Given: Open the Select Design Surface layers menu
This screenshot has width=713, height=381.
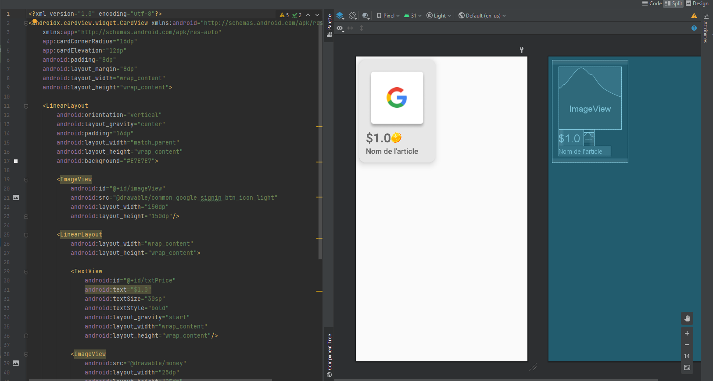Looking at the screenshot, I should [340, 16].
